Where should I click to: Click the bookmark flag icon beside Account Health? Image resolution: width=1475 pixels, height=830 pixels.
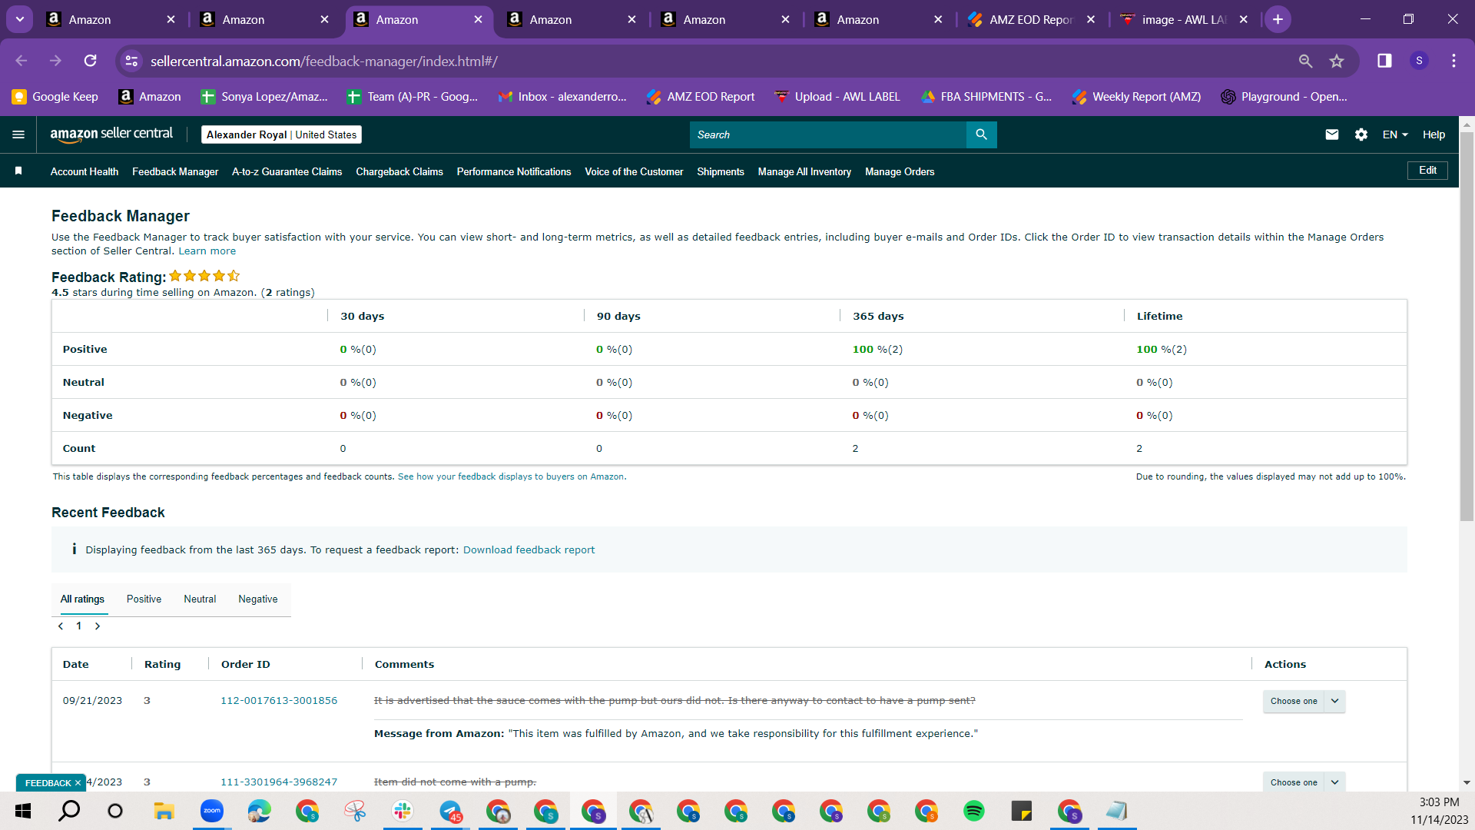[x=18, y=171]
